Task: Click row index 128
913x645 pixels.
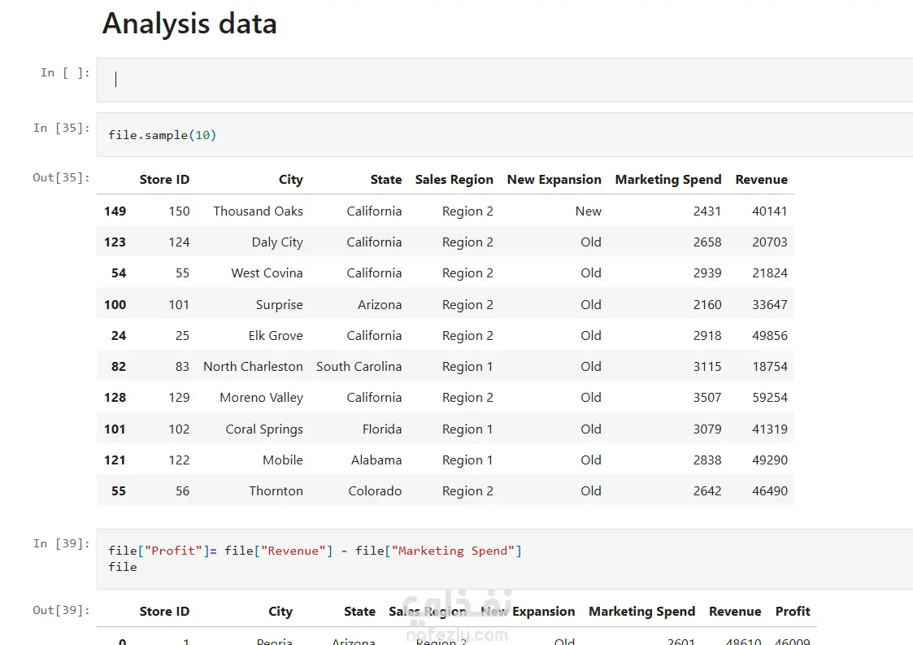Action: point(115,398)
